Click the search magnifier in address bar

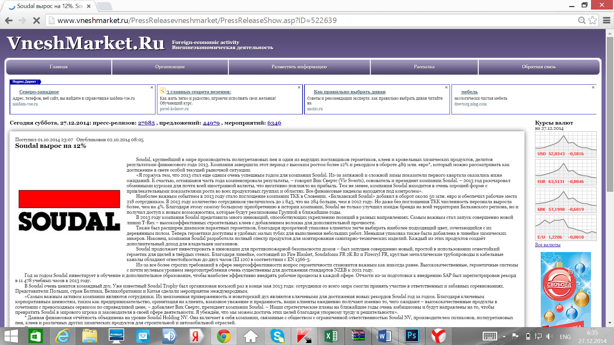(582, 20)
